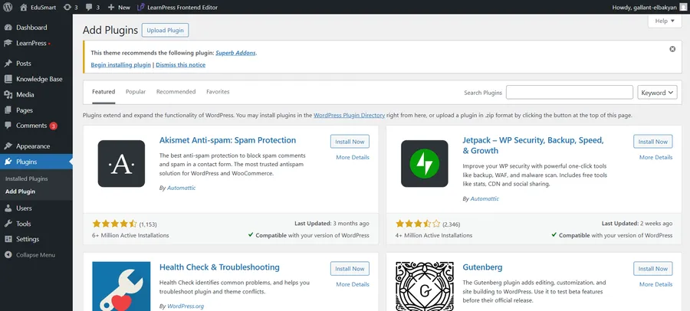Click the Collapse Menu label
Viewport: 690px width, 311px height.
click(x=35, y=255)
